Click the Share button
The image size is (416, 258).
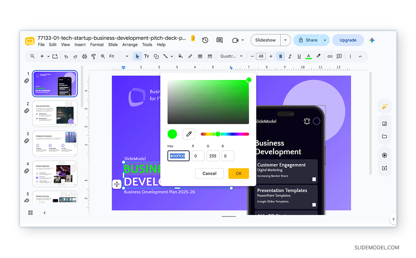click(x=307, y=40)
